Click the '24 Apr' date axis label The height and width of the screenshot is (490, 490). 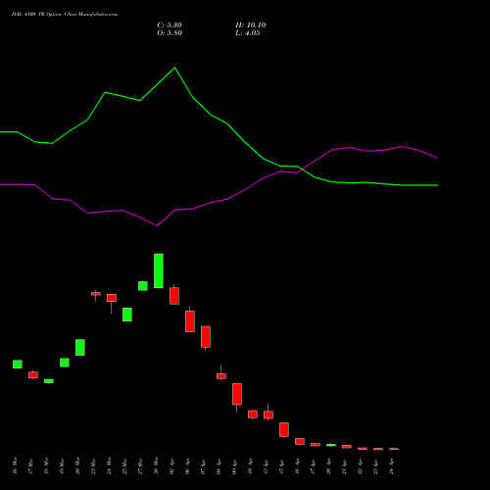391,466
